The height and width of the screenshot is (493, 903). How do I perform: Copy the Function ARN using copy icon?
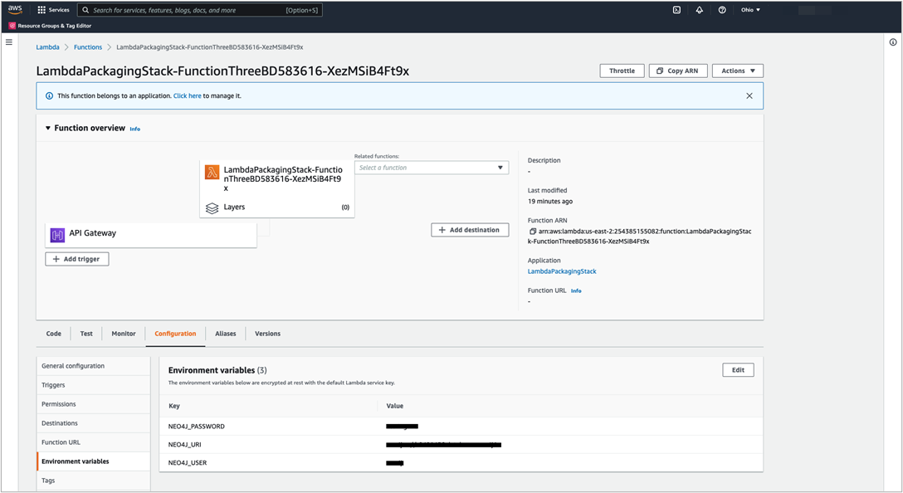click(532, 232)
